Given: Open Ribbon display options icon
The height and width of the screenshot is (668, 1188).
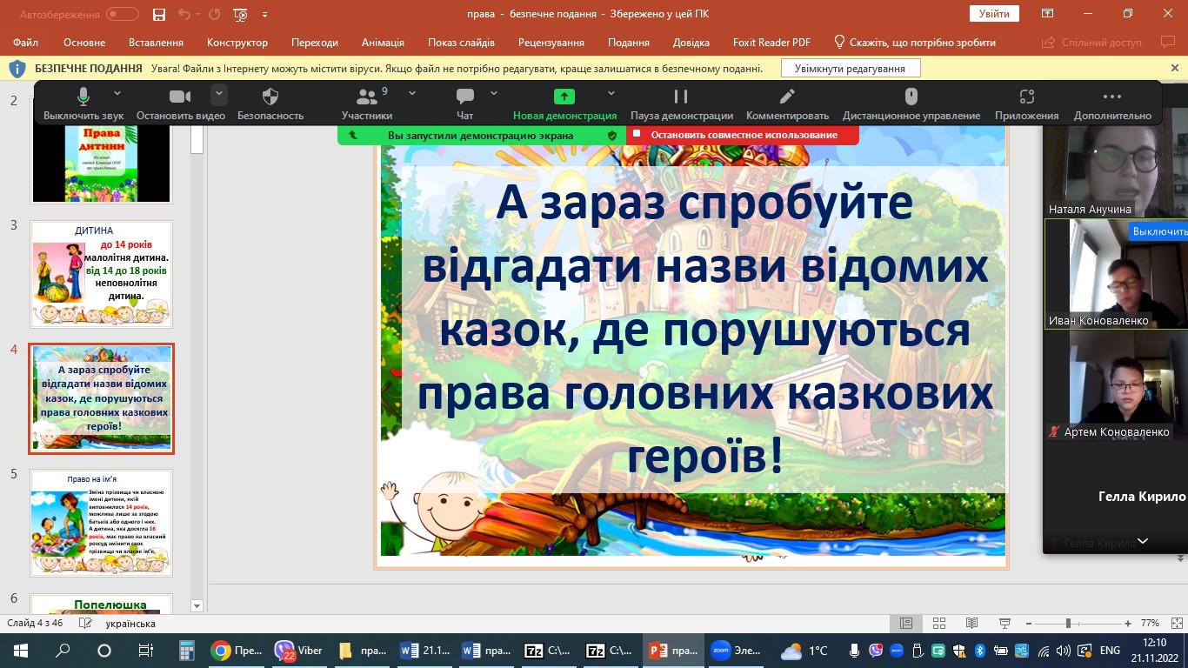Looking at the screenshot, I should [1047, 14].
